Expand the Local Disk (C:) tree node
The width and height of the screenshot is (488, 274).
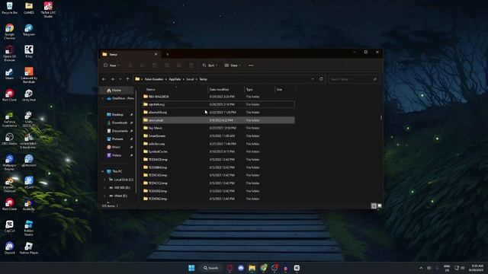click(x=105, y=180)
